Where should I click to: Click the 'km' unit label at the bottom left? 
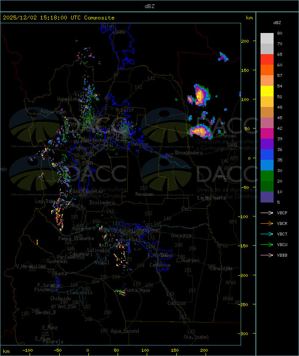point(6,351)
